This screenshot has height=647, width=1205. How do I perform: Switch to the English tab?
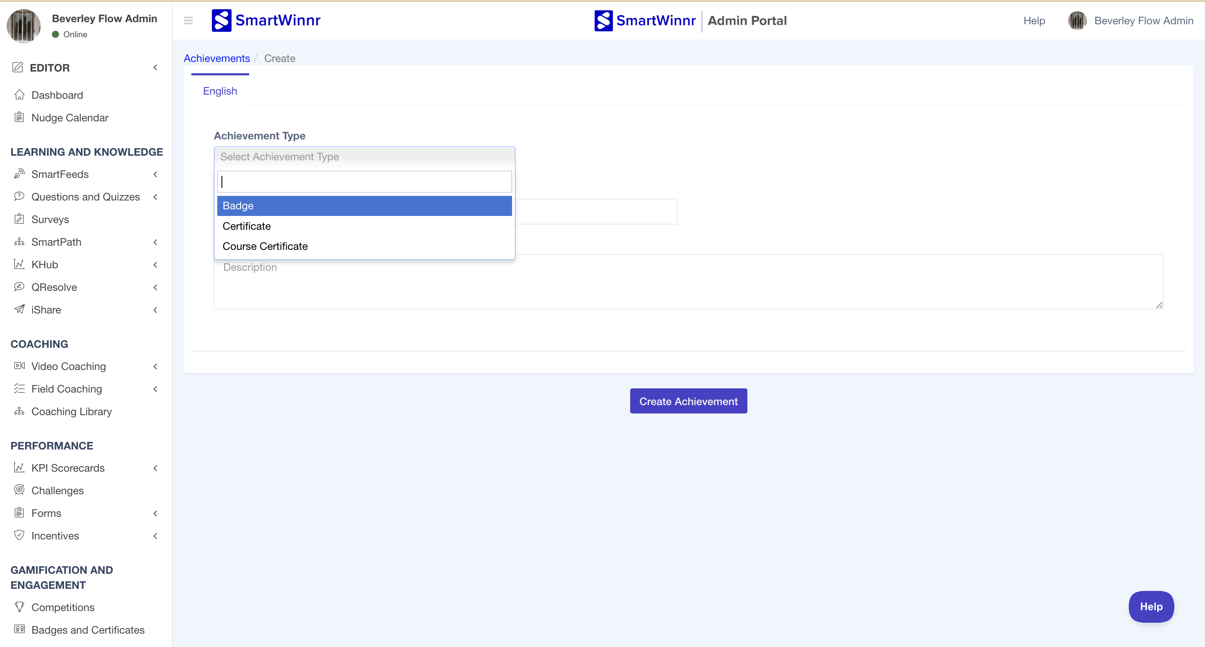(220, 91)
